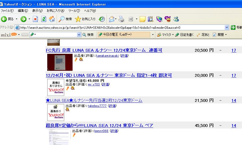This screenshot has width=242, height=145.
Task: Open seller takebou7777 profile link
Action: click(x=97, y=106)
